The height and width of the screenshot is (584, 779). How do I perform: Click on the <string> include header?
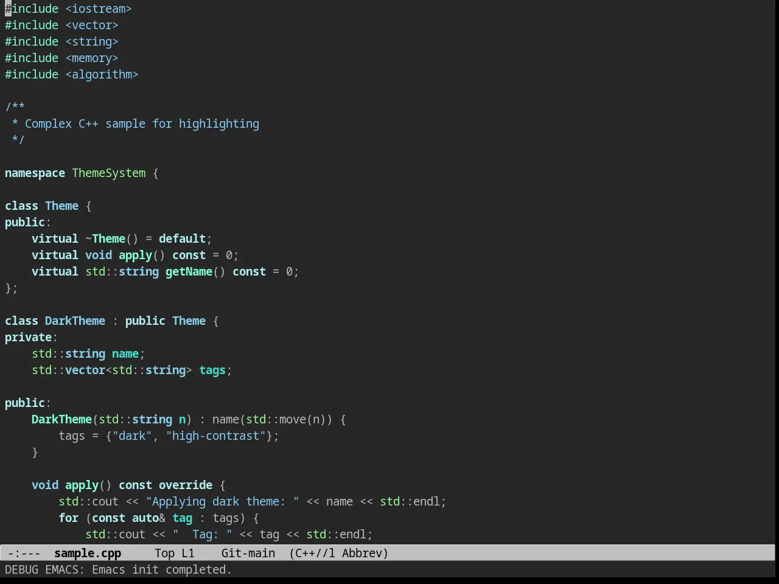click(x=92, y=41)
